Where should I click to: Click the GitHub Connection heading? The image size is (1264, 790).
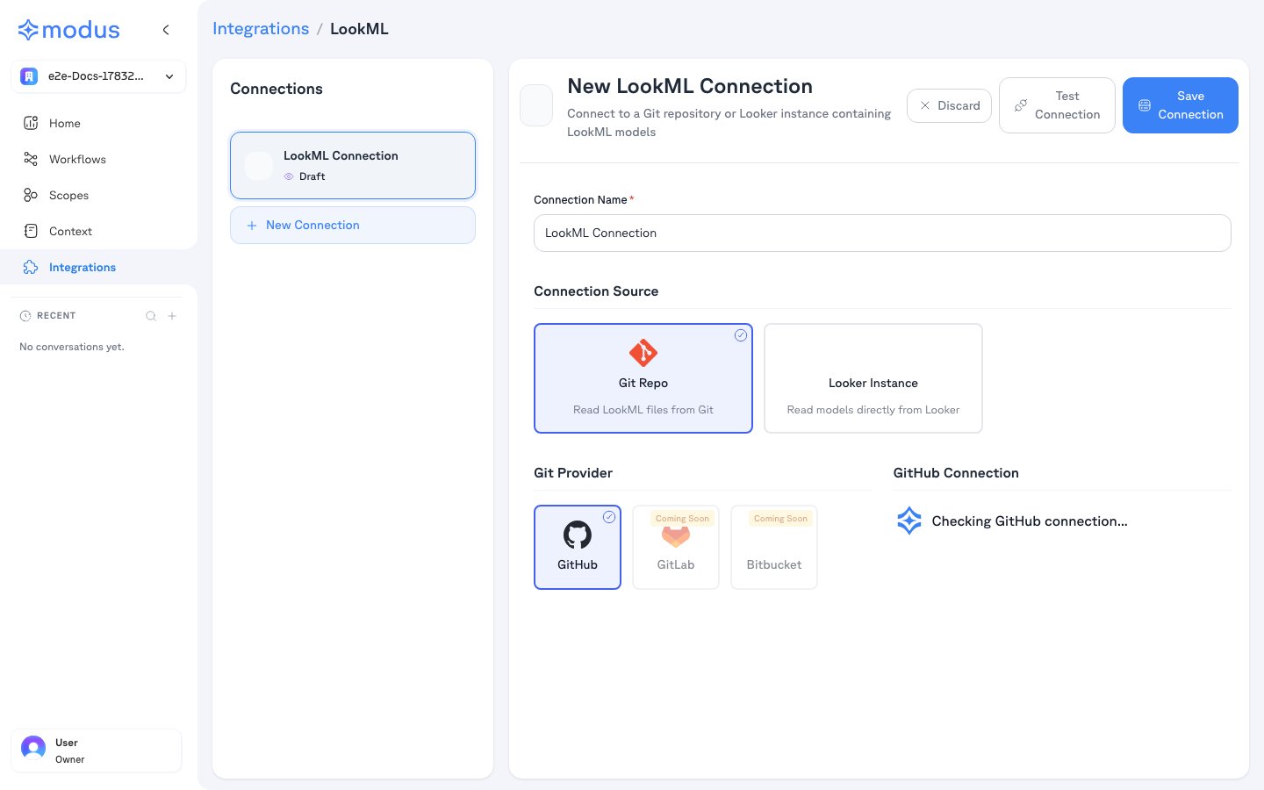(956, 473)
